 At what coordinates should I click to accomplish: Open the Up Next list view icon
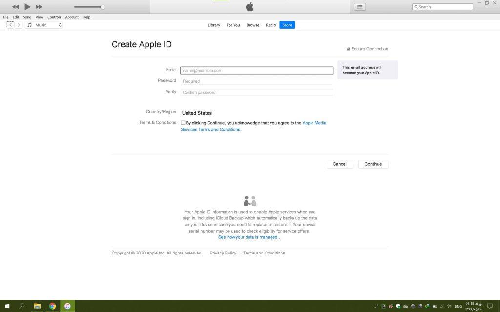359,7
